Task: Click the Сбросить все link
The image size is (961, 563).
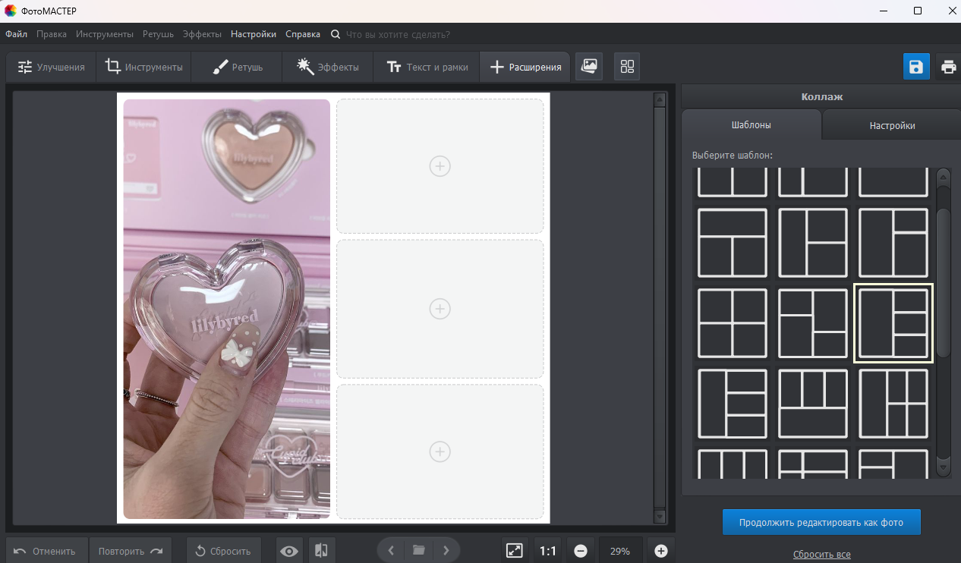Action: [821, 555]
